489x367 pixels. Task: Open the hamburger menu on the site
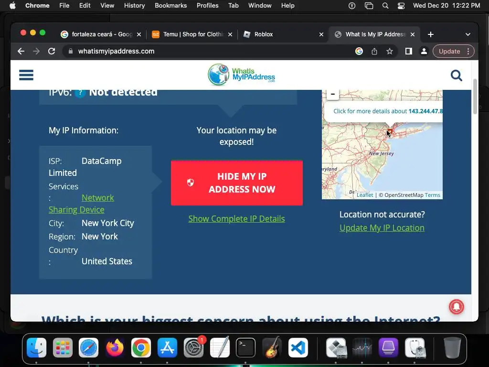(26, 75)
